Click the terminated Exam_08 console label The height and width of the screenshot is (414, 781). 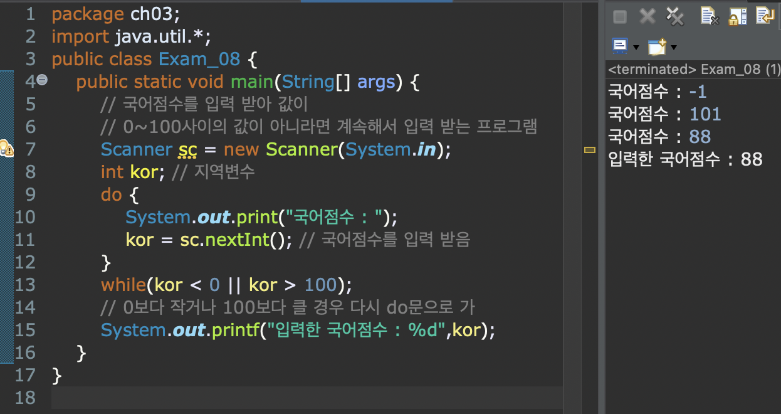click(694, 69)
